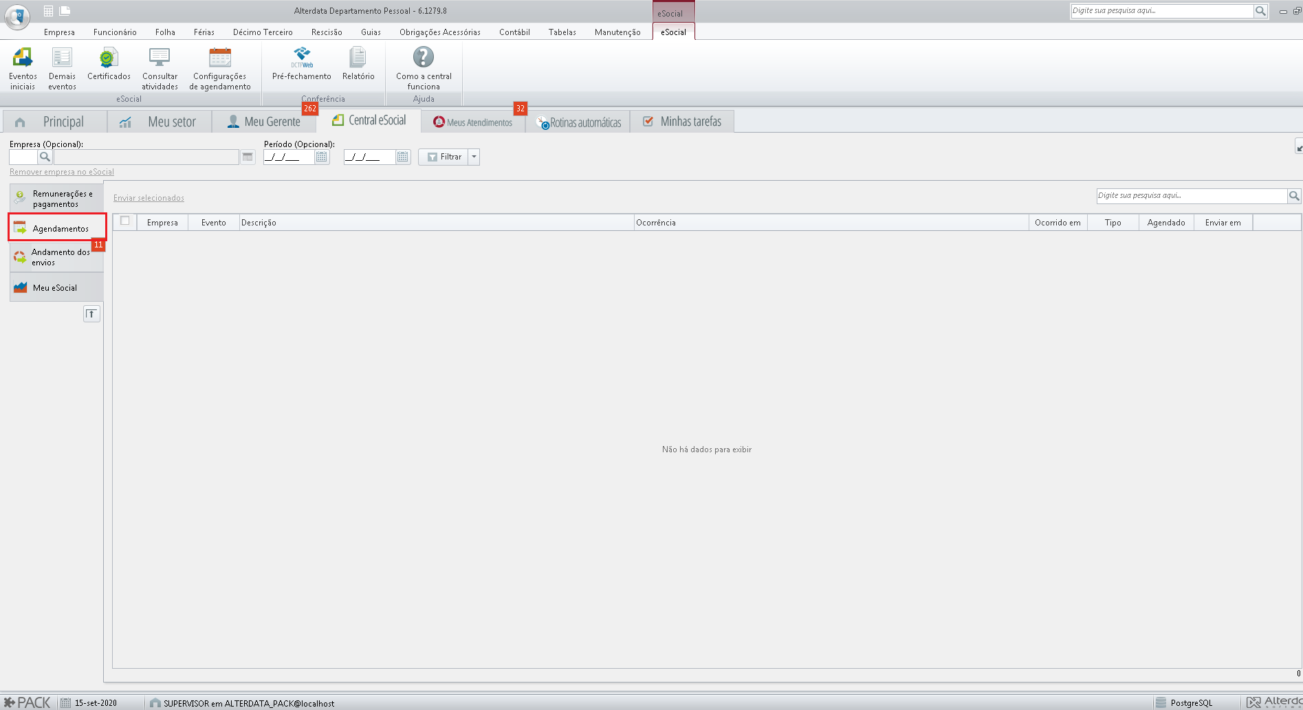
Task: Open the Obrigações Acessórias menu
Action: click(x=440, y=32)
